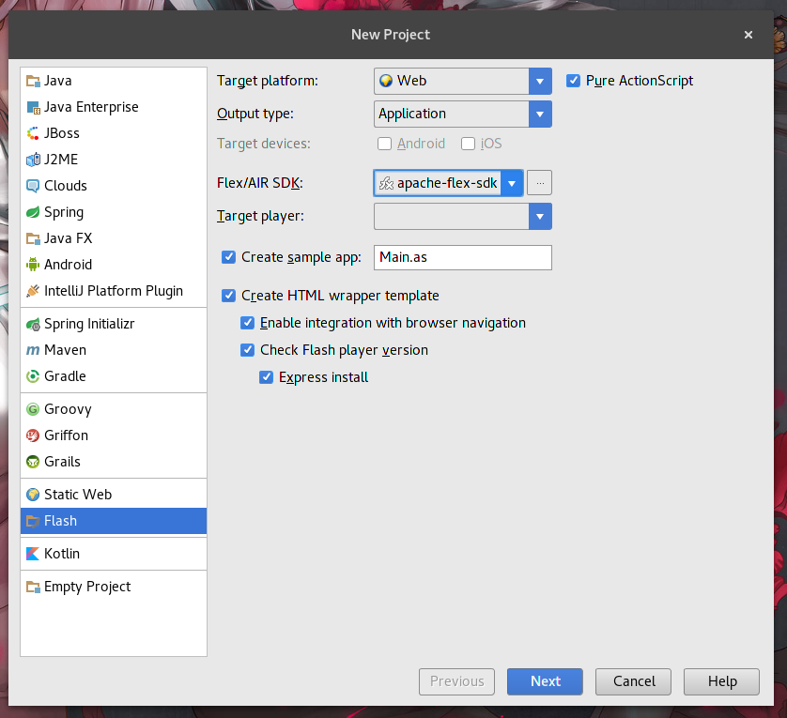This screenshot has height=718, width=787.
Task: Click the Empty Project icon
Action: pyautogui.click(x=33, y=587)
